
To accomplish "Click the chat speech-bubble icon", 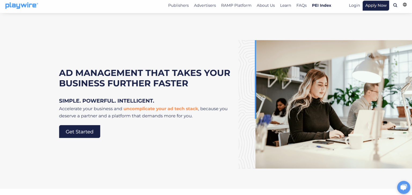I will [403, 187].
